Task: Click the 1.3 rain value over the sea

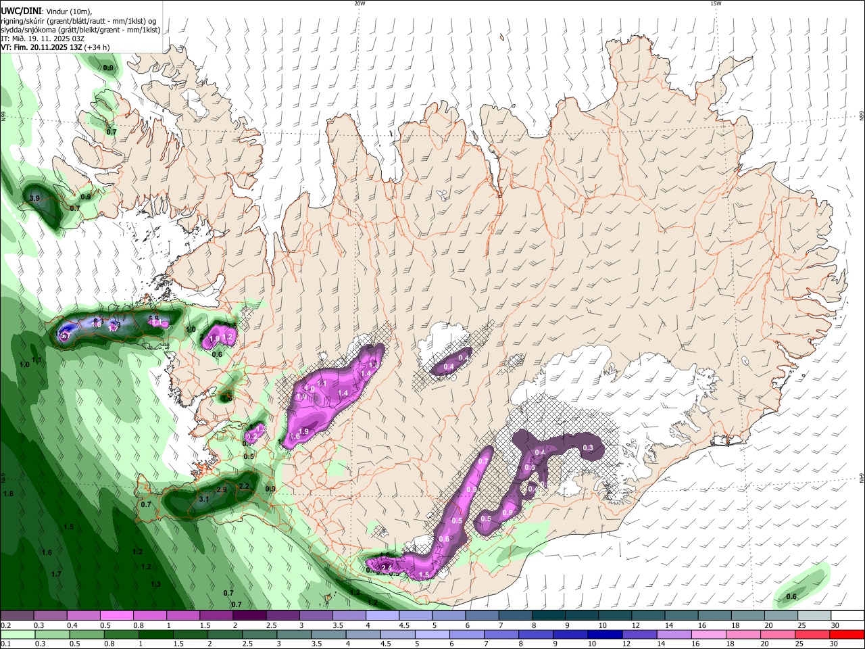Action: (x=155, y=584)
